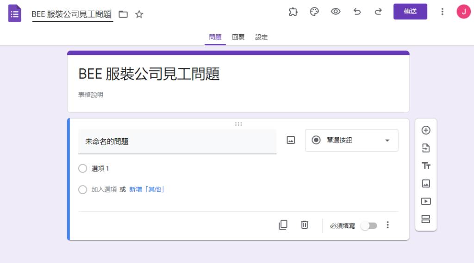Viewport: 474px width, 263px height.
Task: Grab the question drag handle dots
Action: [238, 124]
